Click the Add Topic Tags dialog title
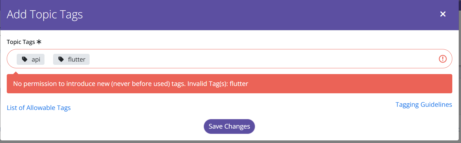 pos(45,14)
